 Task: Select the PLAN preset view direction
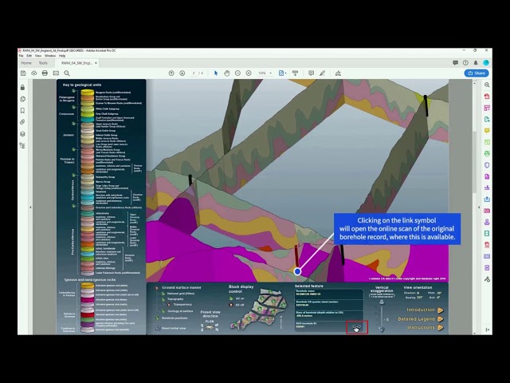click(210, 322)
